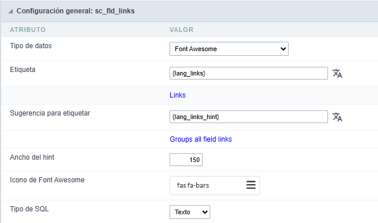Click the Sugerencia para etiquetar input field

(249, 117)
